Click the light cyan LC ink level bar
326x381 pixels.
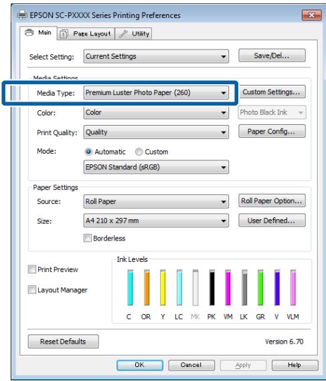point(179,287)
